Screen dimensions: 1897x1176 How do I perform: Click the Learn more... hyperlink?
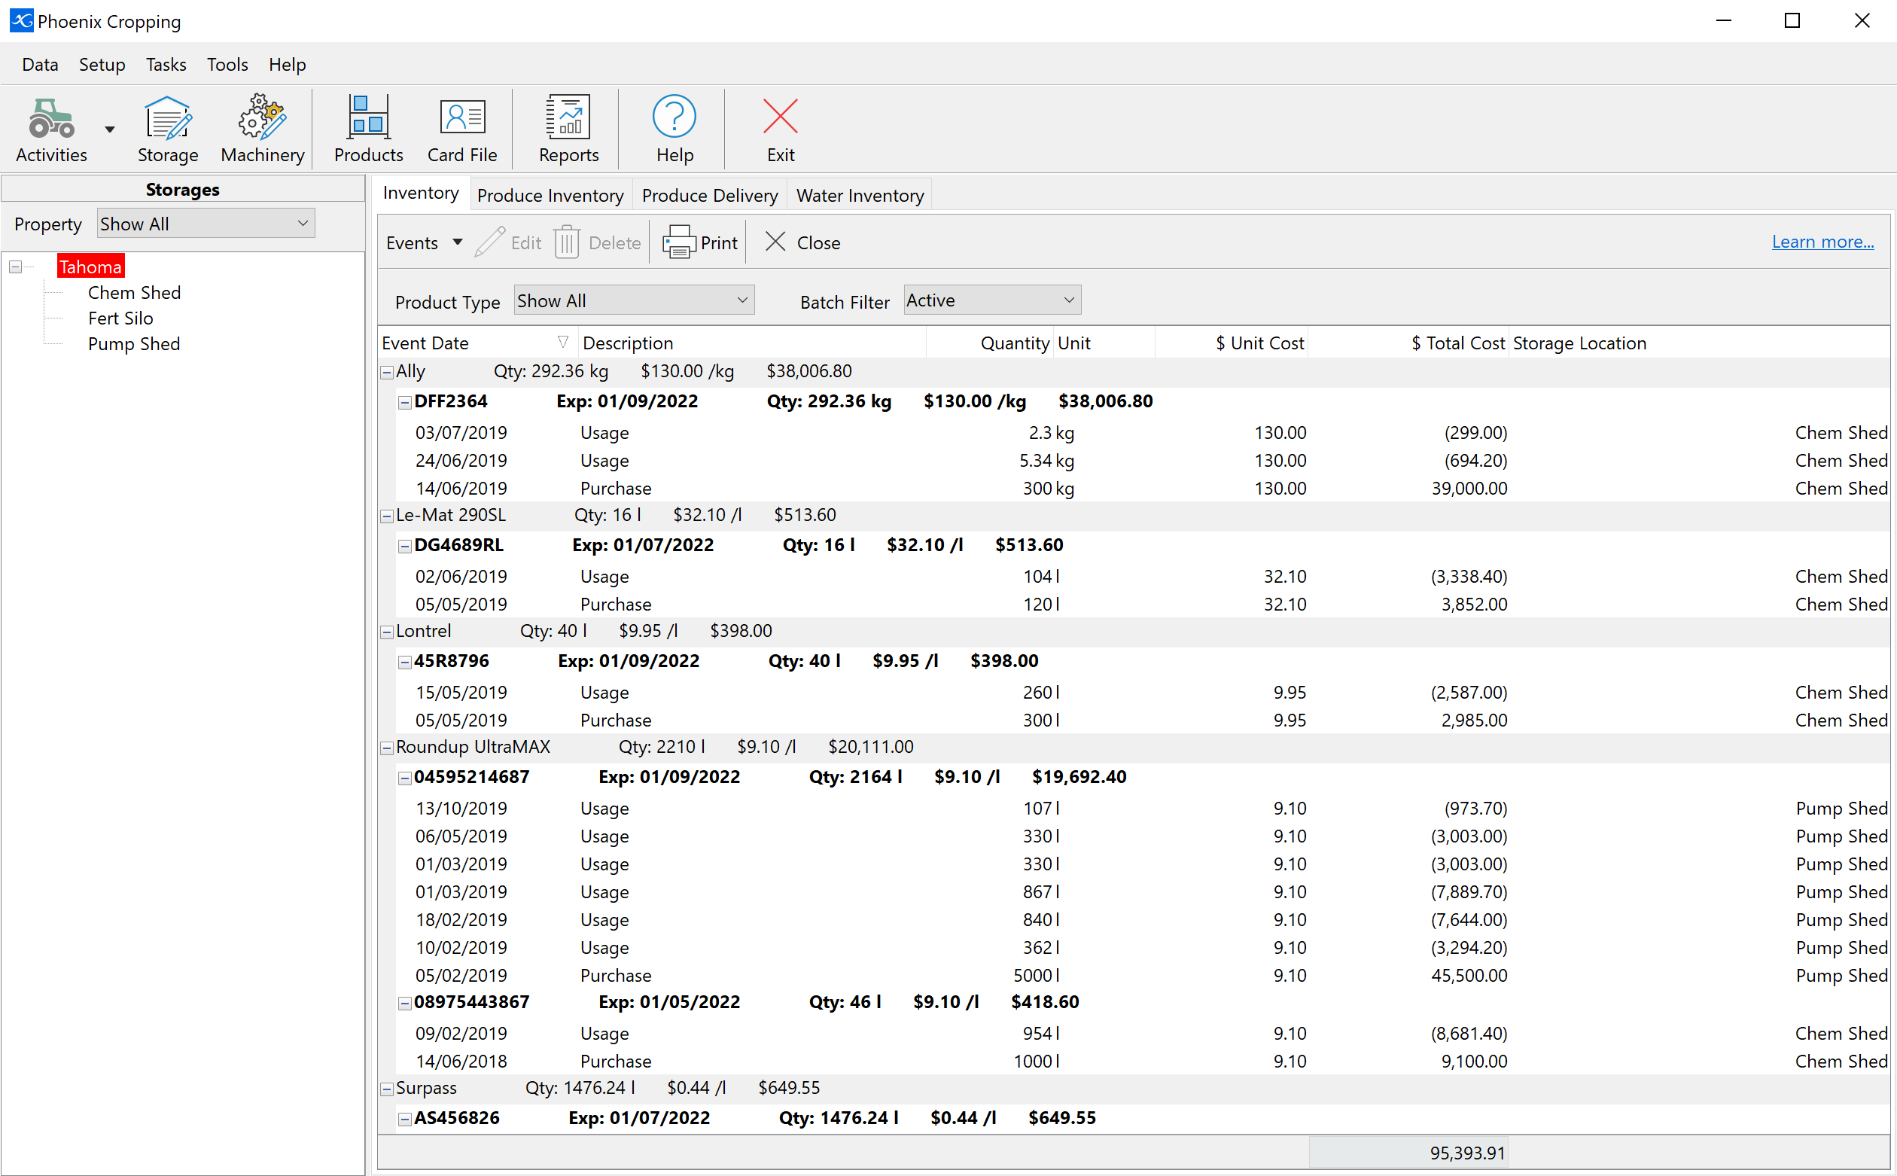[1819, 241]
